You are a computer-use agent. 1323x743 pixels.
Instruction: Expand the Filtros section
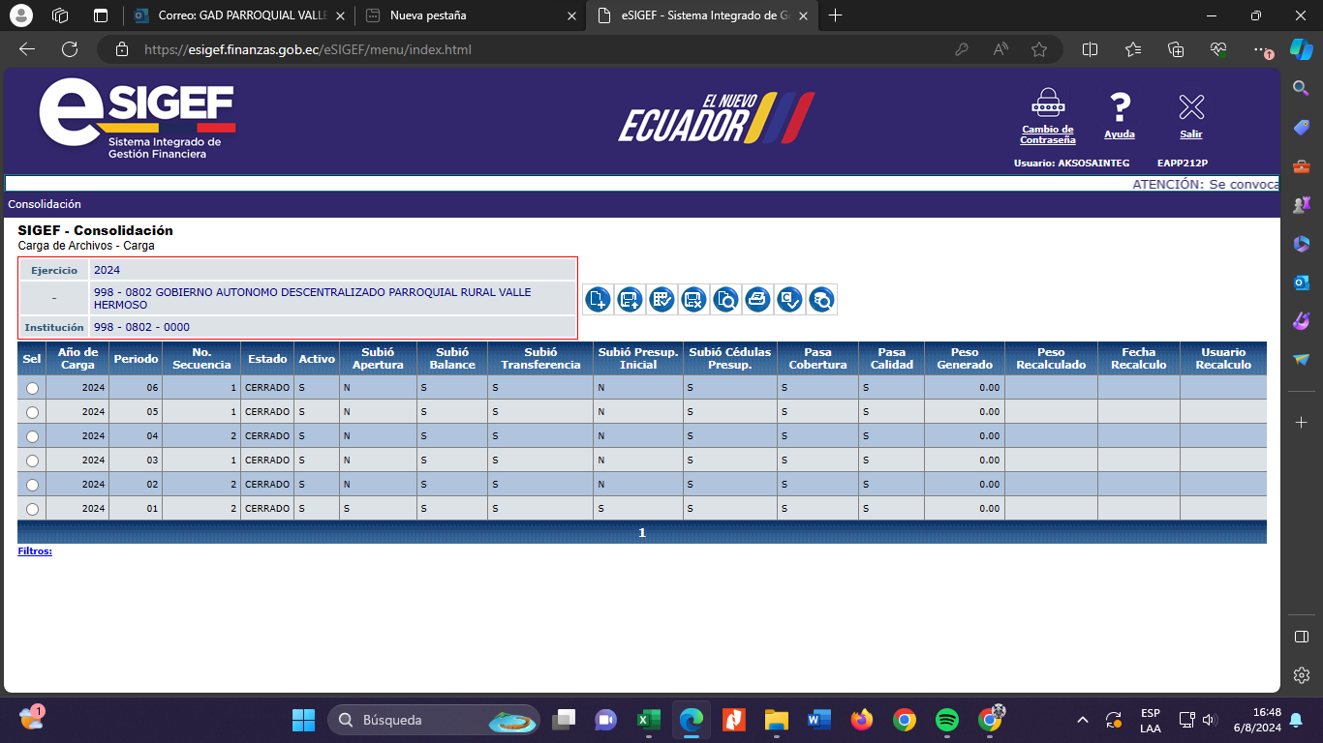coord(35,551)
